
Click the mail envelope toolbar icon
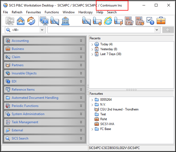coord(21,21)
